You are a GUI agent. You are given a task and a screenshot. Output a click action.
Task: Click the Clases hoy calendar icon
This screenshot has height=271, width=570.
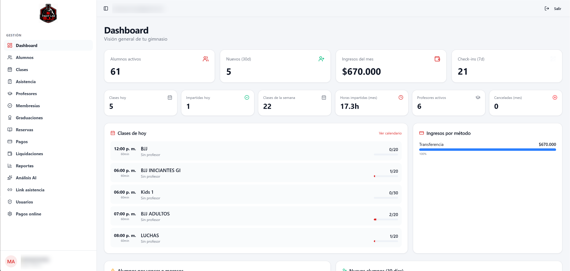coord(170,97)
